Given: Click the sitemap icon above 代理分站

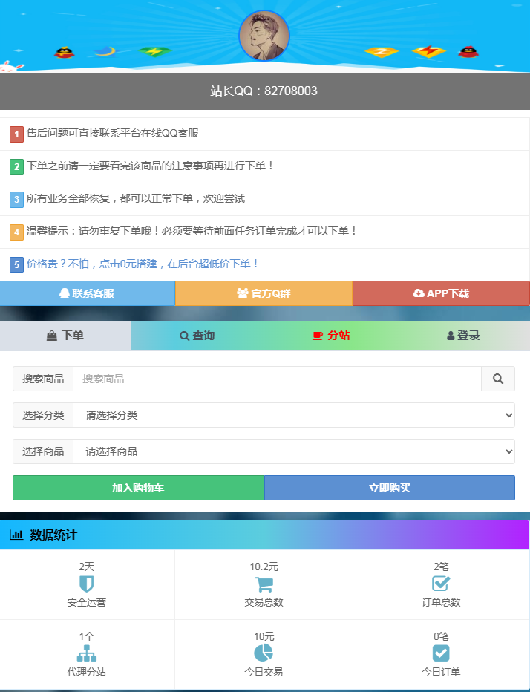Looking at the screenshot, I should (x=86, y=653).
